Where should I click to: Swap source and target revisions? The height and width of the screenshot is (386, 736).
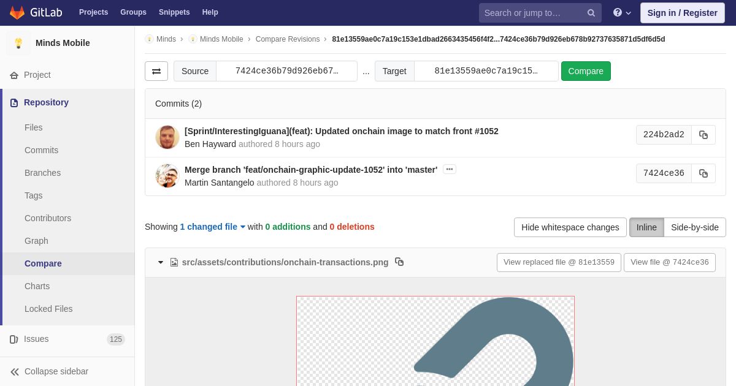click(156, 71)
